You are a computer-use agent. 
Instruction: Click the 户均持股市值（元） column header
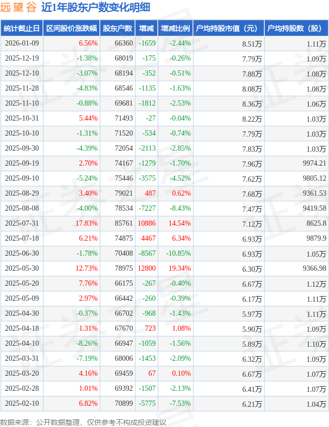coord(228,28)
